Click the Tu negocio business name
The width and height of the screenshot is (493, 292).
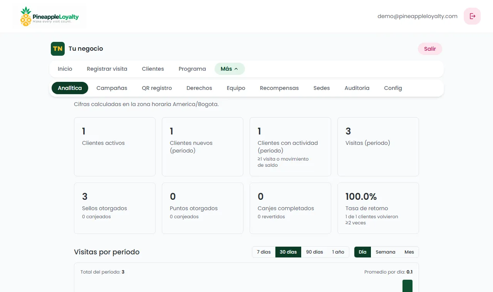tap(86, 49)
